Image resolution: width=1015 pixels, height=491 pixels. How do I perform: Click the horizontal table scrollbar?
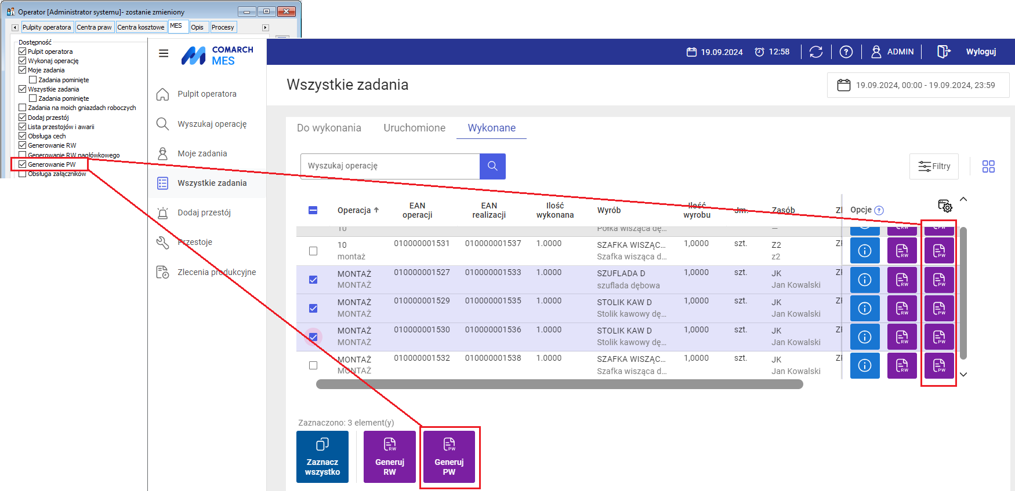point(559,384)
